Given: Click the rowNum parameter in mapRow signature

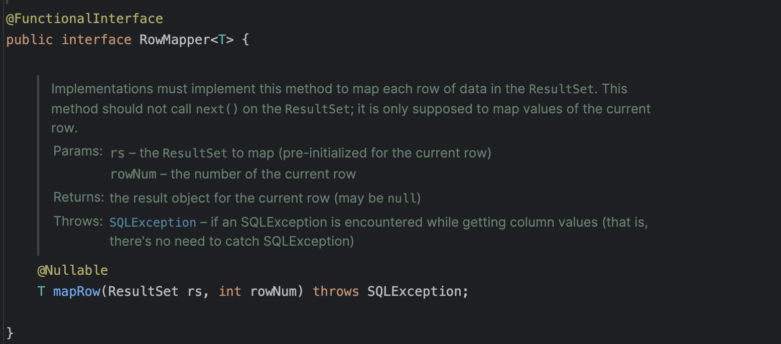Looking at the screenshot, I should tap(273, 291).
